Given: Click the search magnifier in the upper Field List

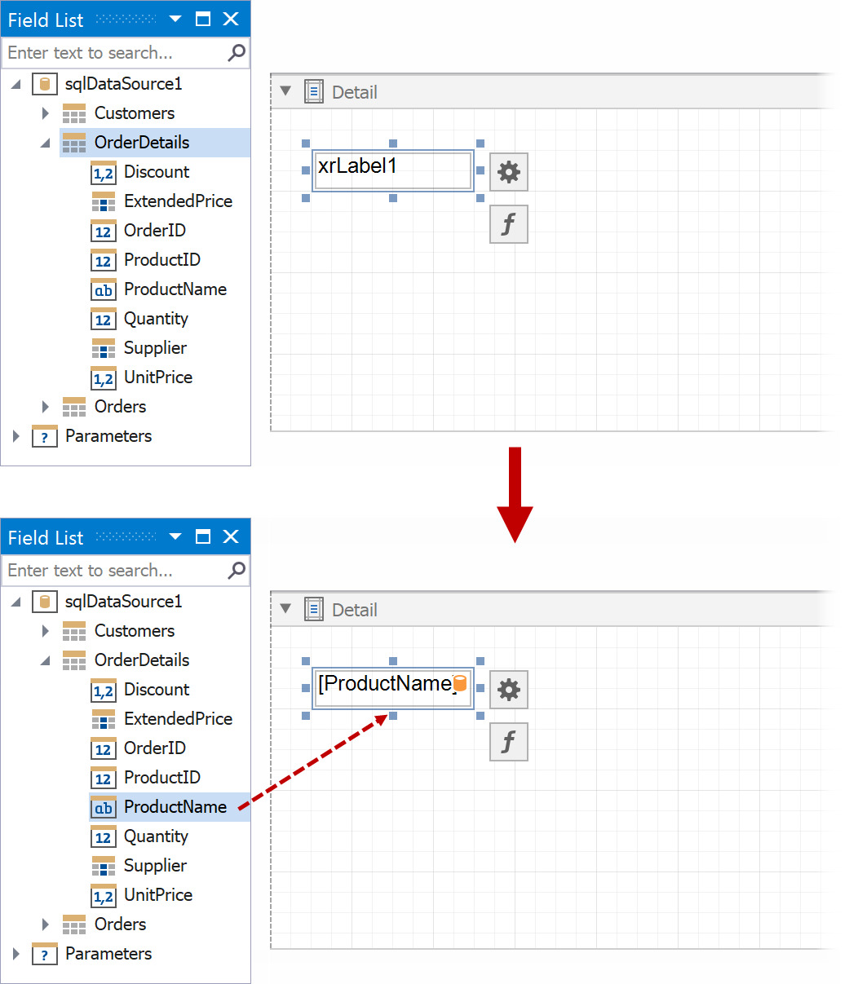Looking at the screenshot, I should coord(237,53).
